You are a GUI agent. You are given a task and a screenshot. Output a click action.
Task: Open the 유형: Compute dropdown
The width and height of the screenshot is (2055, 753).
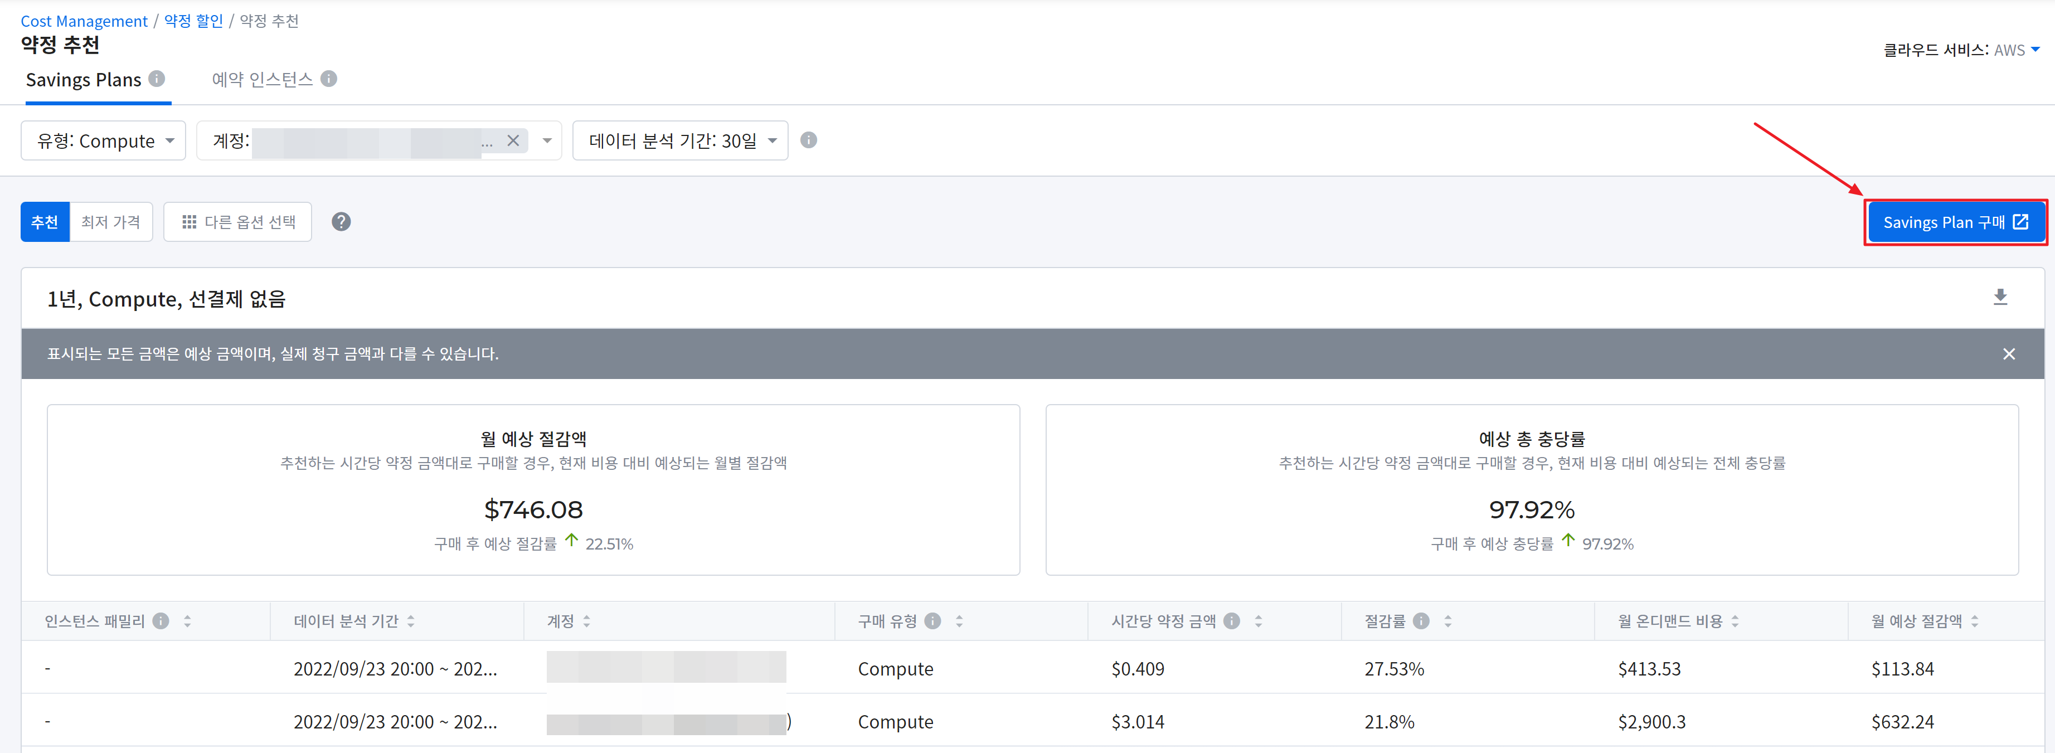(104, 140)
